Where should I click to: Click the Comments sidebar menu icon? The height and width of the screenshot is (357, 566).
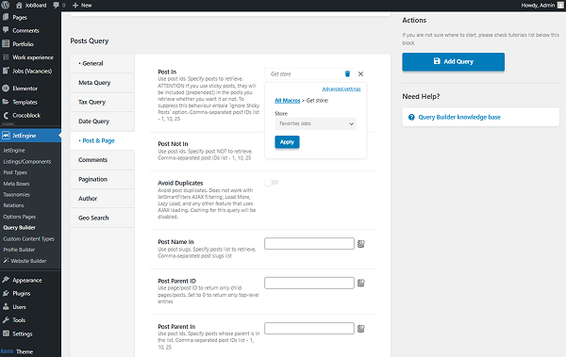6,30
